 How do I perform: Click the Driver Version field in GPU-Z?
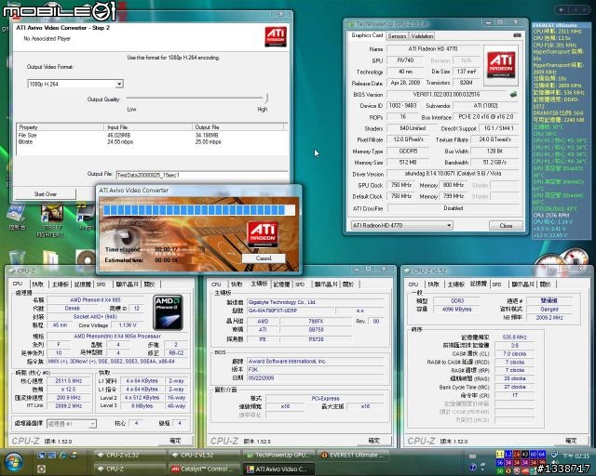(453, 174)
